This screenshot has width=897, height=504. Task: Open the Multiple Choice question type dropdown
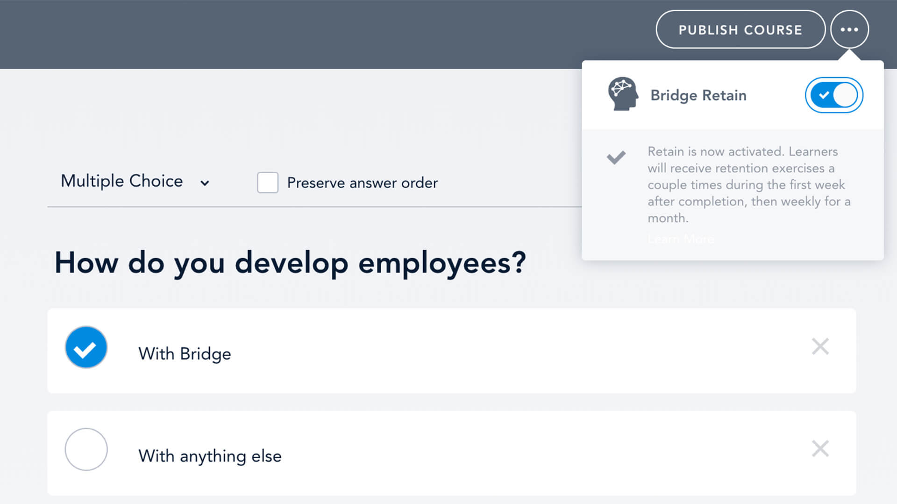[135, 182]
